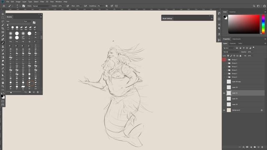Image resolution: width=267 pixels, height=150 pixels.
Task: Switch to the Channels tab
Action: 233,43
